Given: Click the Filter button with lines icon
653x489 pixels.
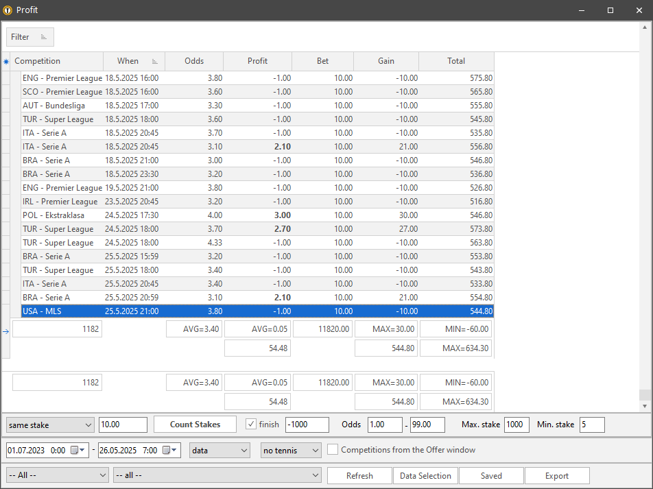Looking at the screenshot, I should coord(30,37).
